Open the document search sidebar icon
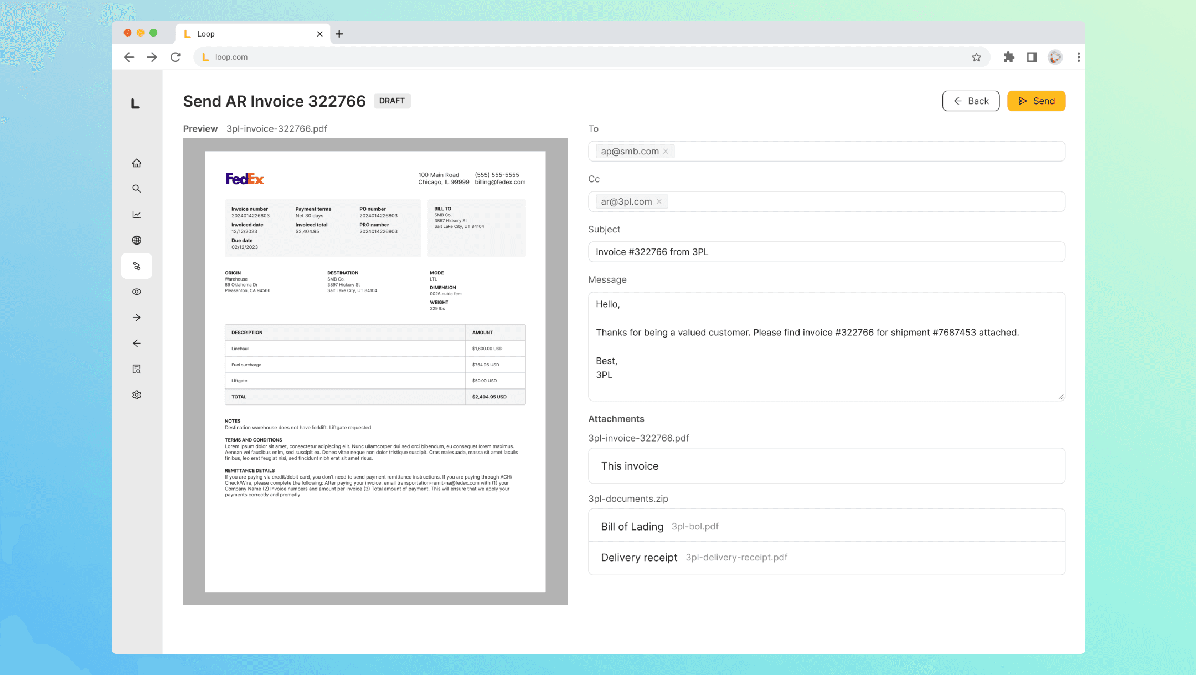 (137, 369)
